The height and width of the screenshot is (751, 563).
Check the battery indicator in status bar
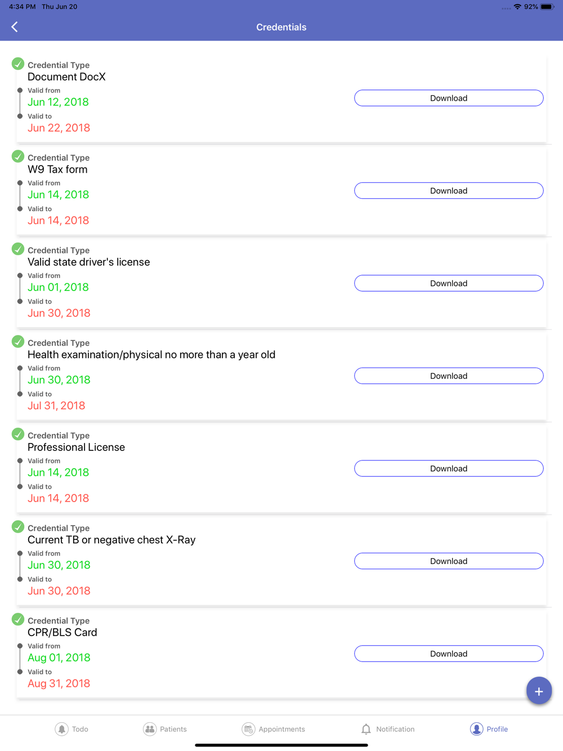coord(547,7)
